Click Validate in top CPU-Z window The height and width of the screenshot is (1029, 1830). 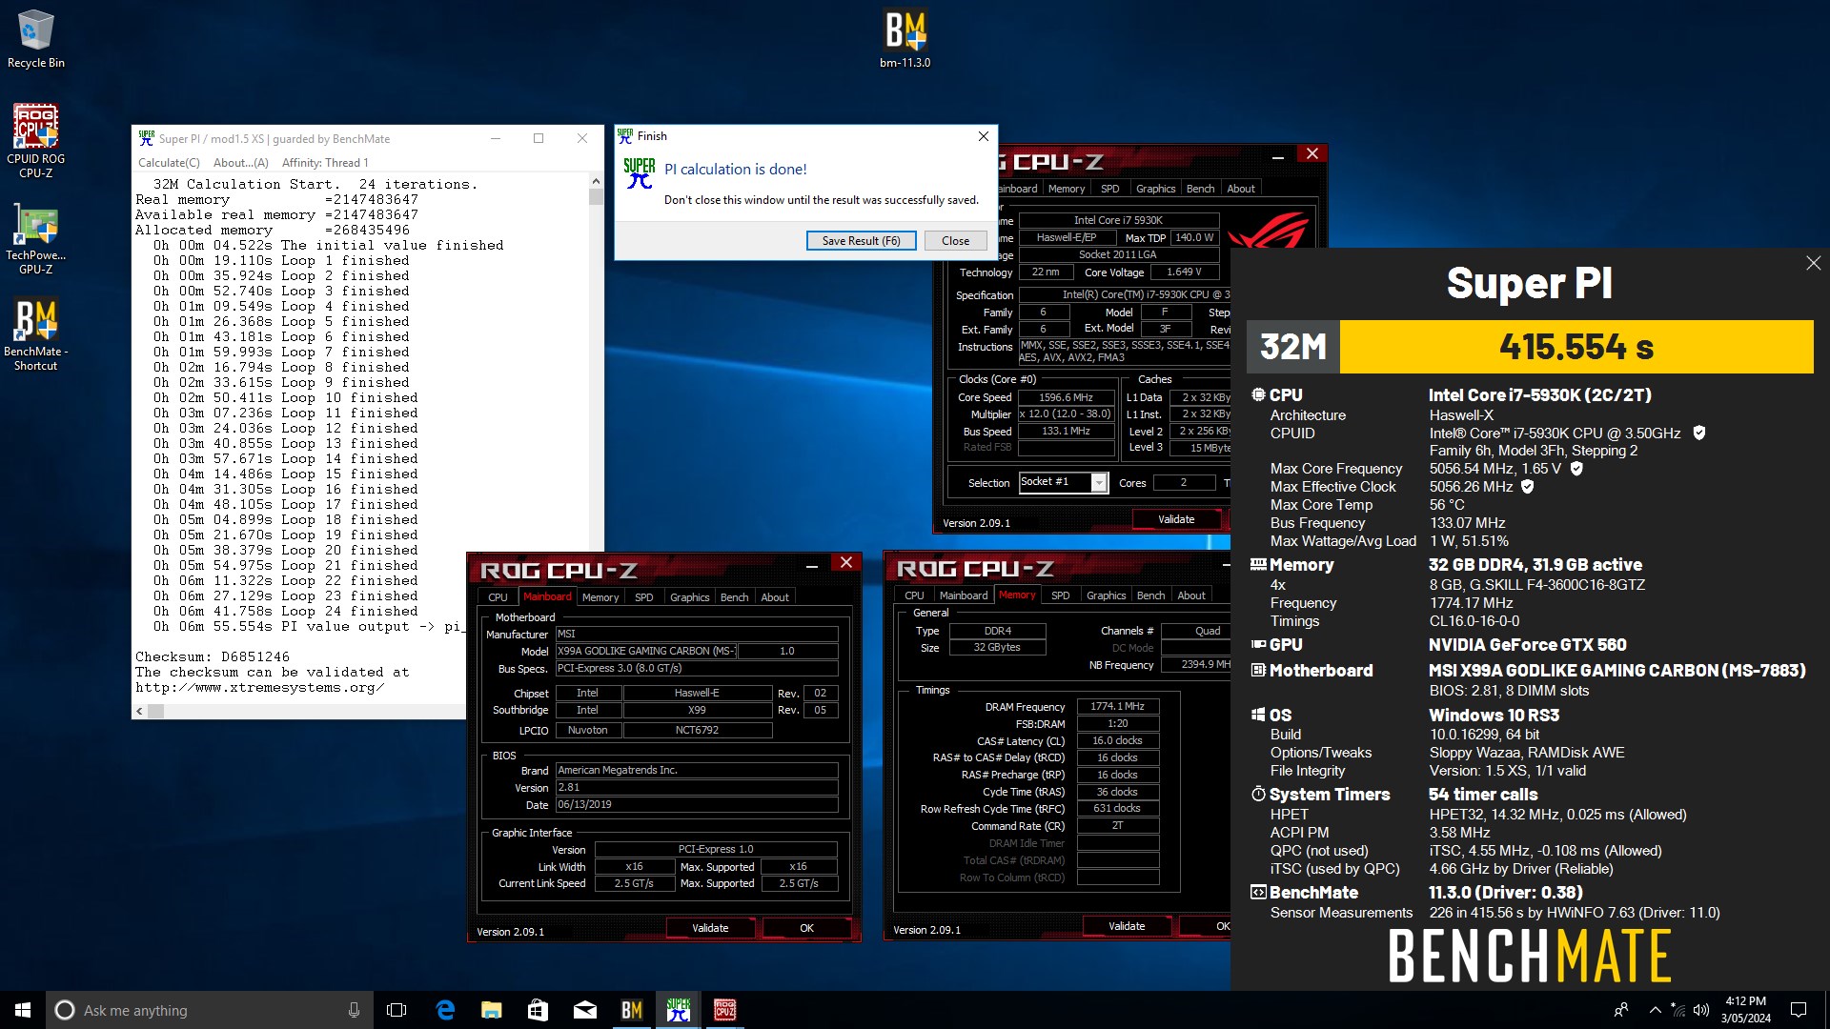[1176, 519]
